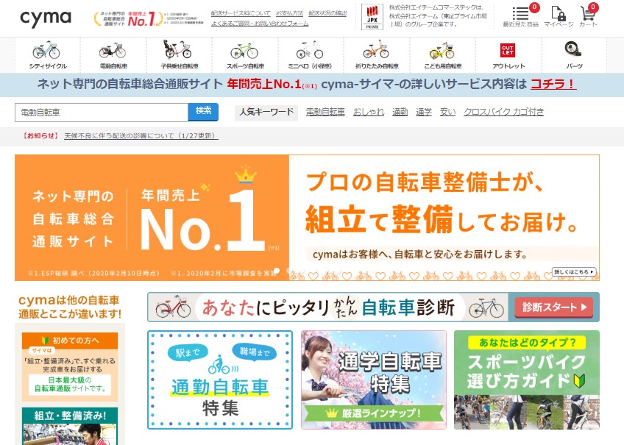Select the シティサイクル bicycle category
The height and width of the screenshot is (445, 624).
(x=47, y=54)
